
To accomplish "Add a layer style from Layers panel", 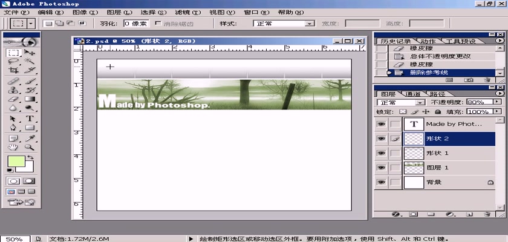I will (x=396, y=214).
